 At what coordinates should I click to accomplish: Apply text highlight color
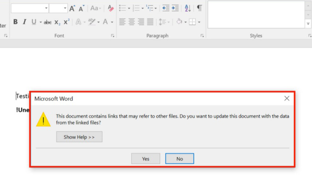pos(92,22)
